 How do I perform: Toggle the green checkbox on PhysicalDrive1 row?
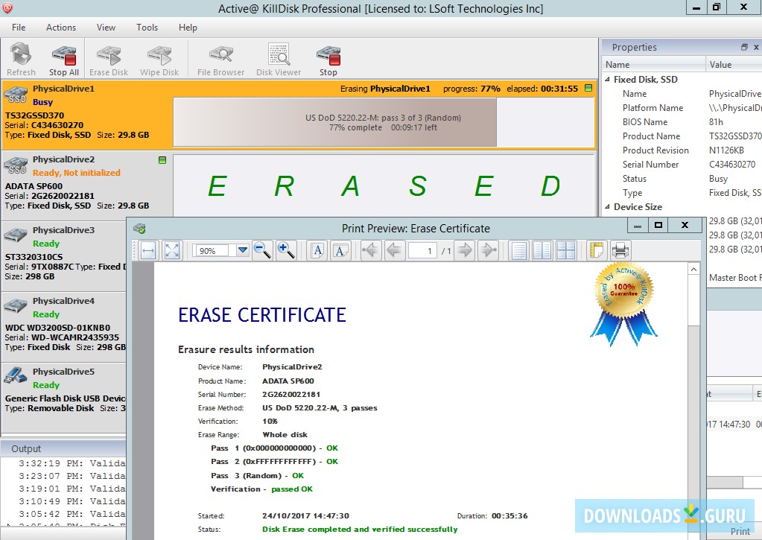(588, 89)
